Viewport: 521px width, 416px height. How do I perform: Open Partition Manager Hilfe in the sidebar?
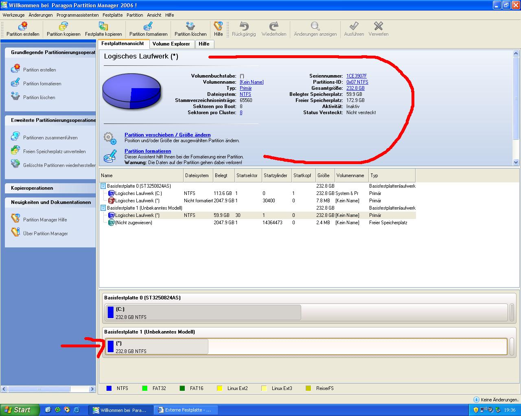pos(45,220)
